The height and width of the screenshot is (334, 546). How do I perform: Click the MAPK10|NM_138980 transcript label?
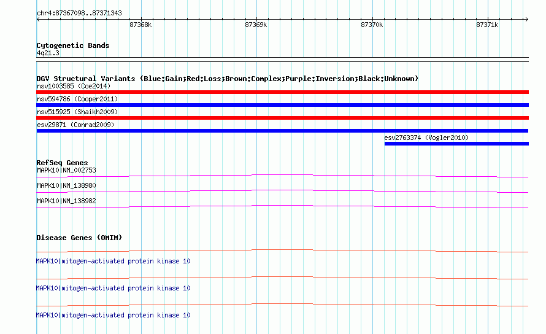click(66, 186)
